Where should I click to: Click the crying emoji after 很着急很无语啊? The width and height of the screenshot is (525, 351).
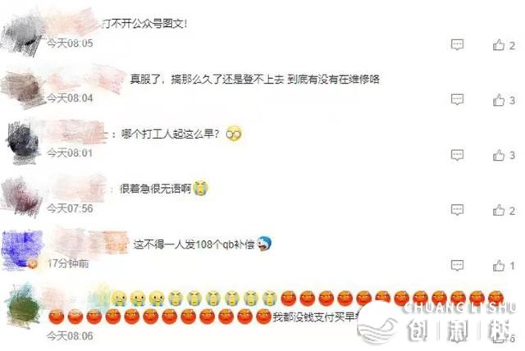tap(200, 189)
